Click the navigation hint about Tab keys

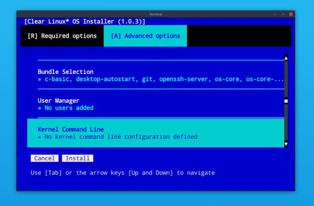[123, 173]
